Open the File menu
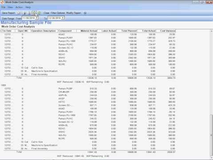The width and height of the screenshot is (213, 160). click(x=4, y=7)
